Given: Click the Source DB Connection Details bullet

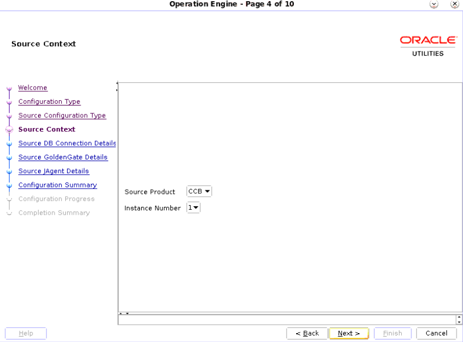Looking at the screenshot, I should pos(9,144).
